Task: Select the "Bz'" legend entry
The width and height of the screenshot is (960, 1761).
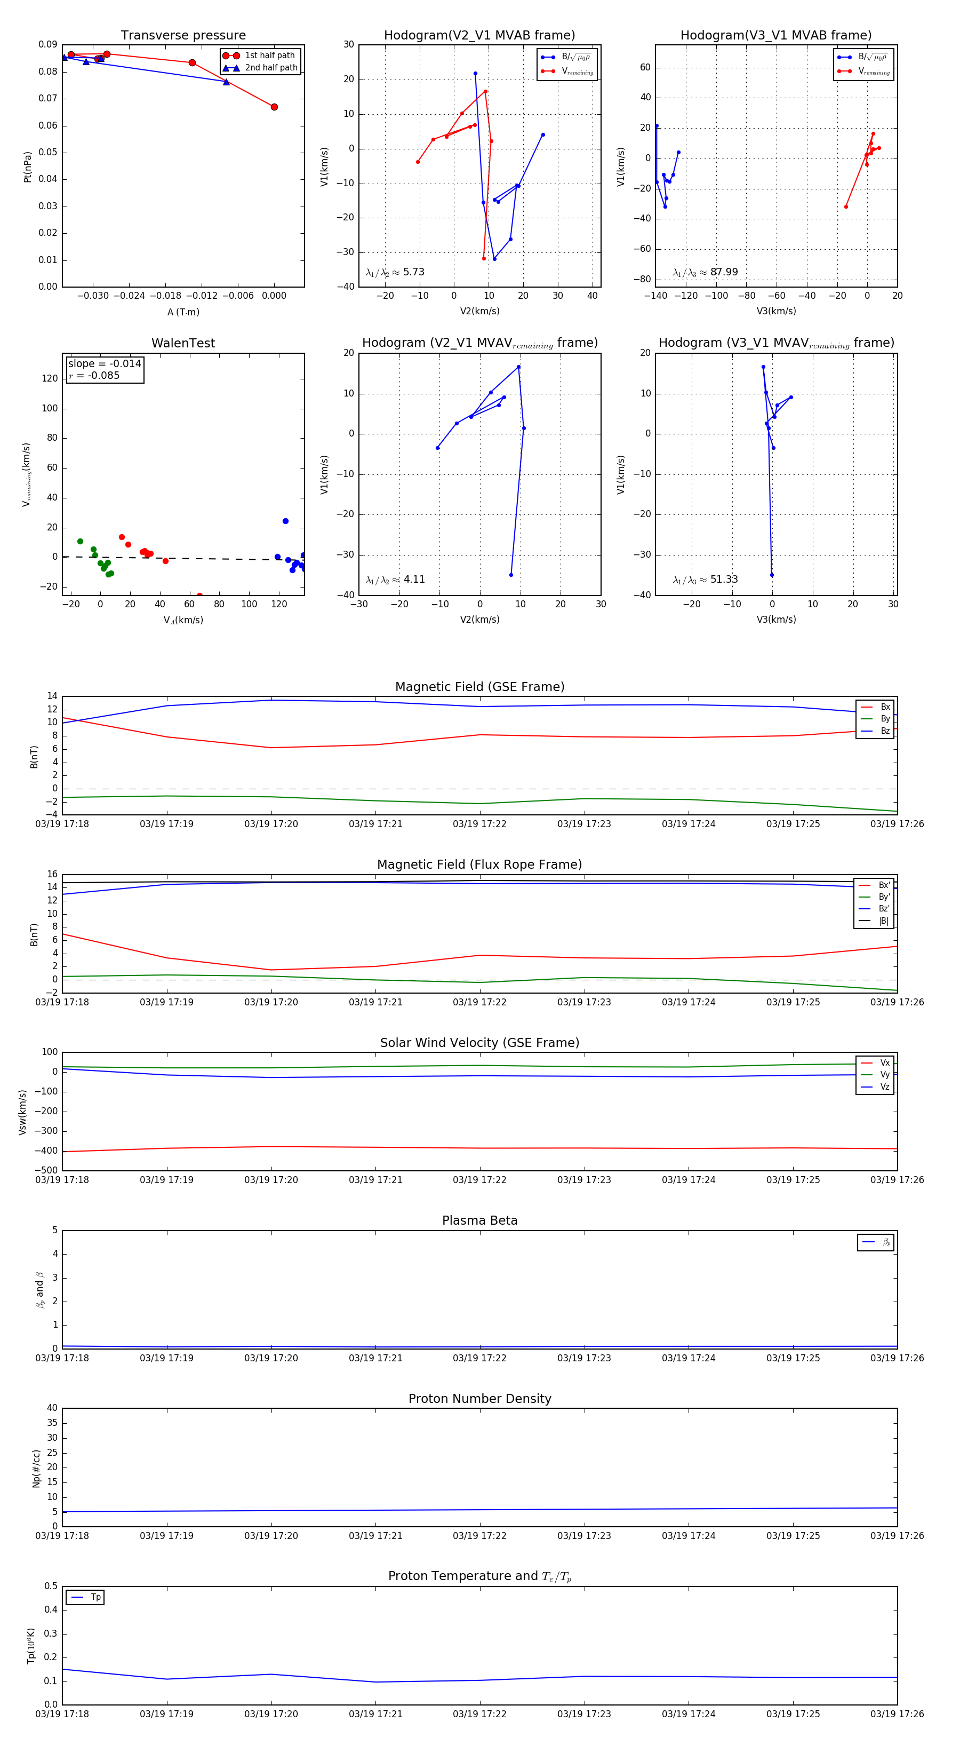Action: pos(875,909)
